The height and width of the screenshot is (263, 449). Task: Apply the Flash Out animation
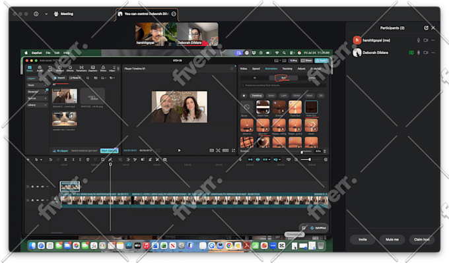[295, 107]
